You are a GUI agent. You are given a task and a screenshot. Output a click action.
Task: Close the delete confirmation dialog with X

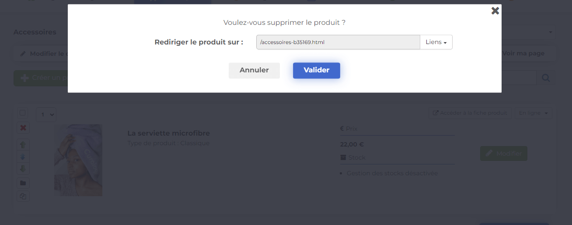495,11
